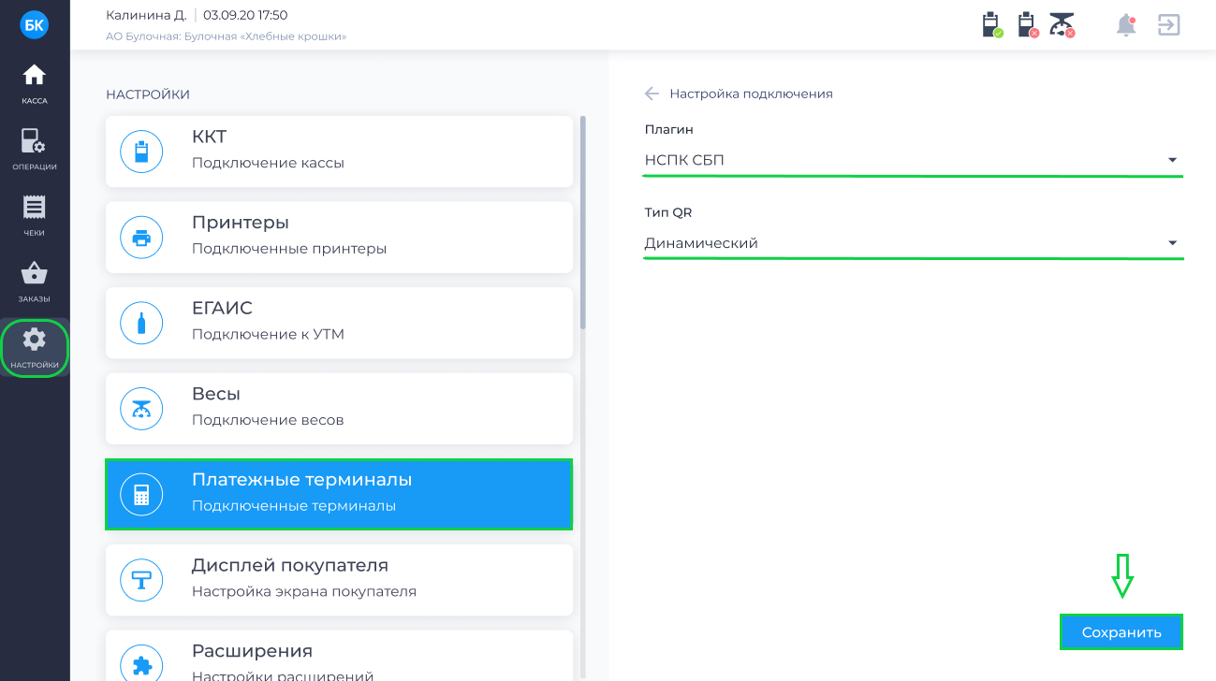1216x681 pixels.
Task: Open Дисплей покупателя settings
Action: pyautogui.click(x=339, y=580)
